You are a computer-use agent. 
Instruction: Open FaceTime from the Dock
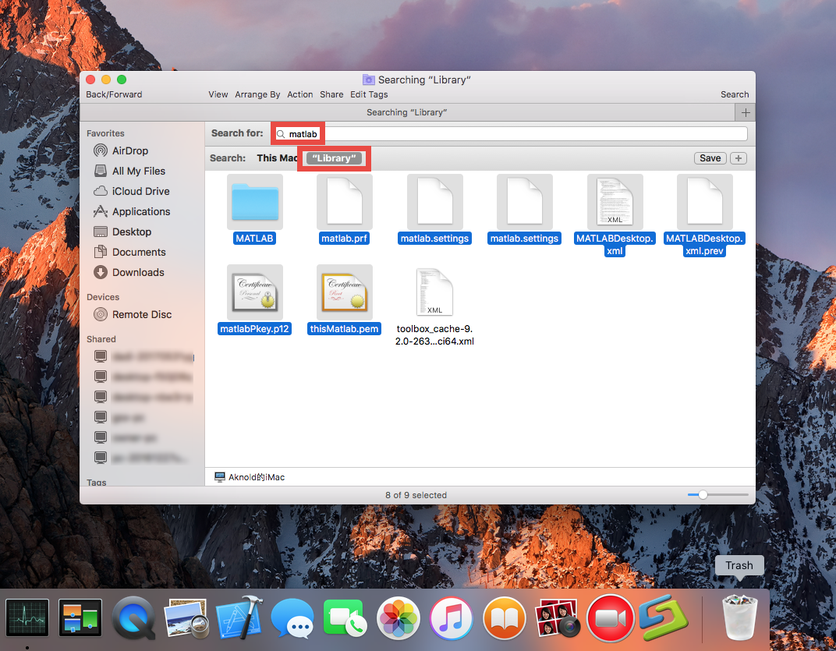(x=345, y=618)
